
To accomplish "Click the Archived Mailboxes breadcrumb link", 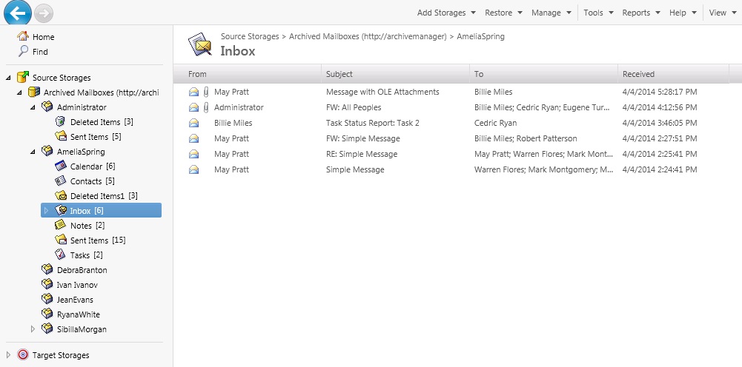I will (368, 36).
